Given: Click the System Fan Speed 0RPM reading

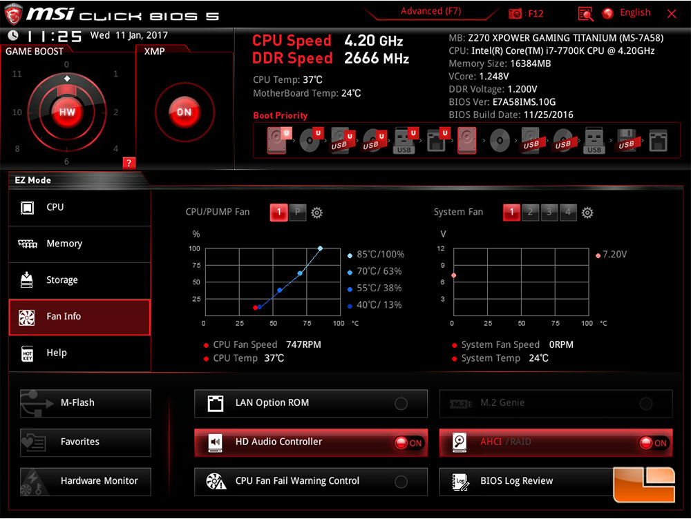Looking at the screenshot, I should pyautogui.click(x=518, y=344).
